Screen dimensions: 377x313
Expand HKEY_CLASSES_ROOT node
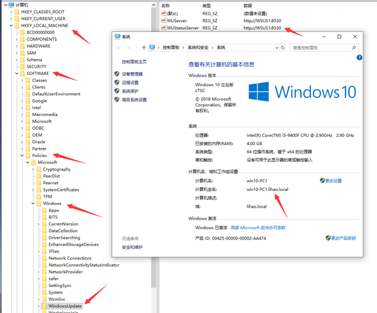click(x=11, y=12)
